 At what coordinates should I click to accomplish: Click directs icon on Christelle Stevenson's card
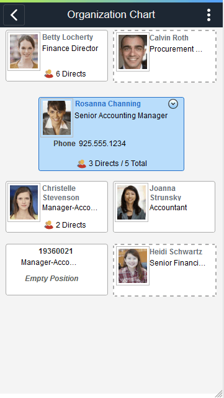[x=48, y=225]
